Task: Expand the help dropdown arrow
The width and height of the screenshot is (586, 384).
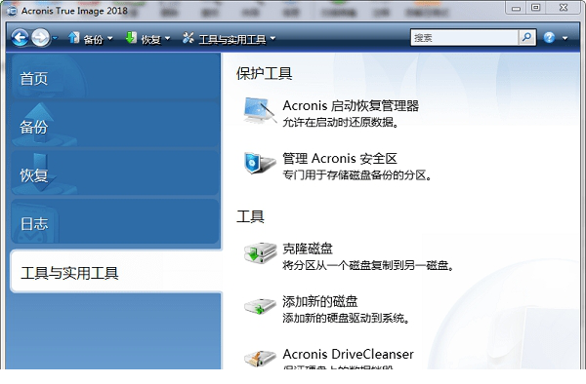Action: pyautogui.click(x=565, y=38)
